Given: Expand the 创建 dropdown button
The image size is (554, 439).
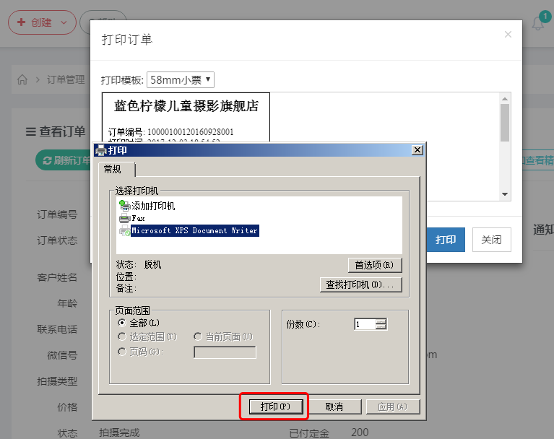Looking at the screenshot, I should [42, 22].
